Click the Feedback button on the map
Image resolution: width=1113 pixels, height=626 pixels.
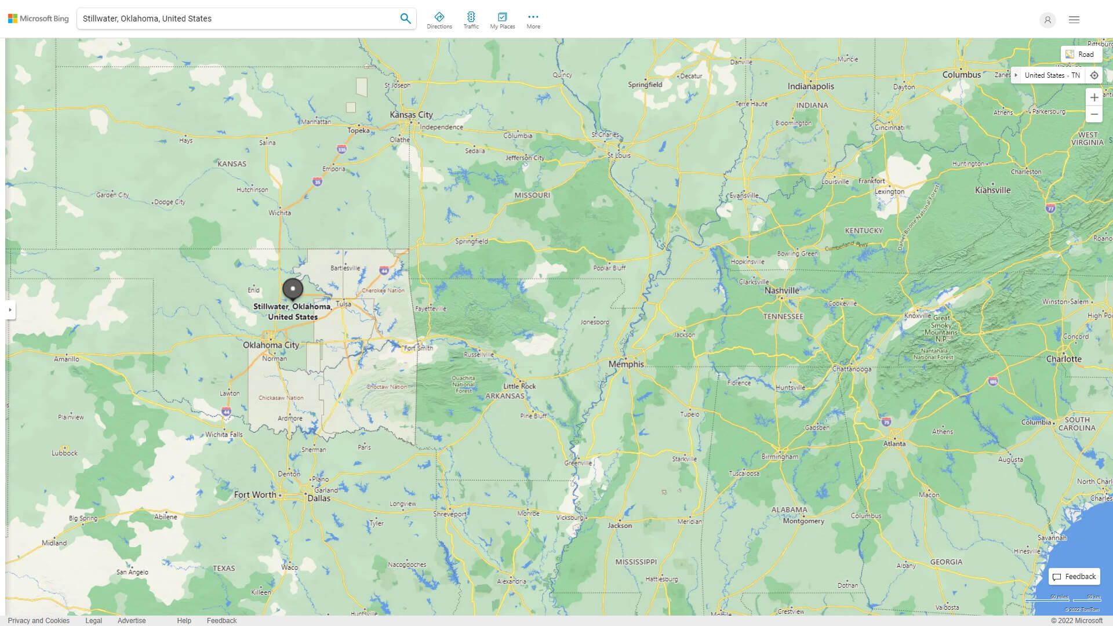tap(1074, 576)
